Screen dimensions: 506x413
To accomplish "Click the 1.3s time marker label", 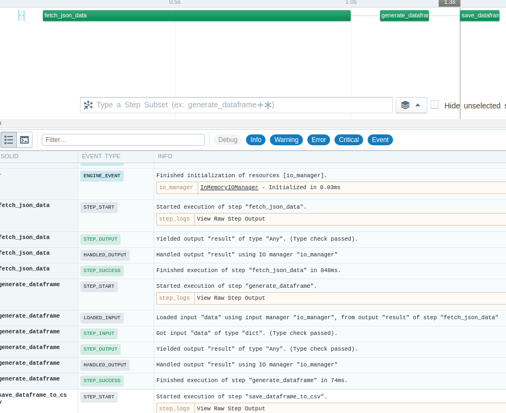I will (449, 3).
